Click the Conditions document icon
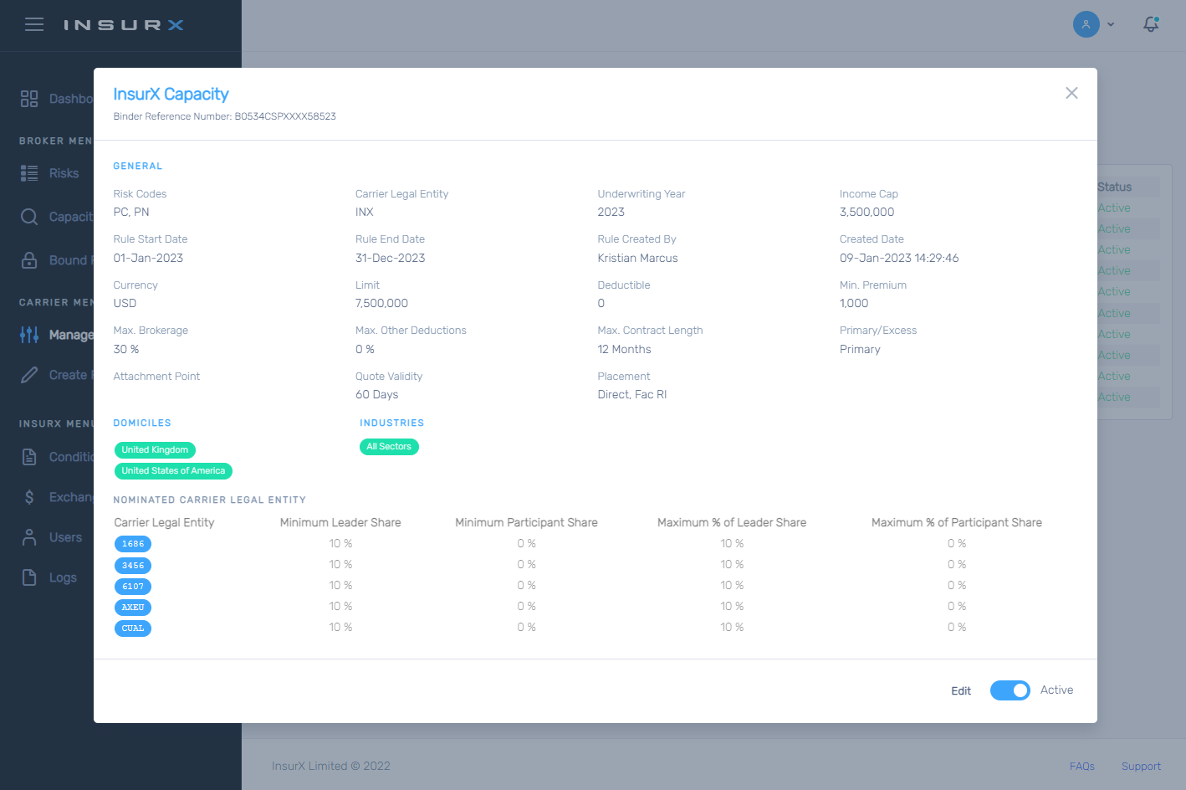 pyautogui.click(x=29, y=457)
